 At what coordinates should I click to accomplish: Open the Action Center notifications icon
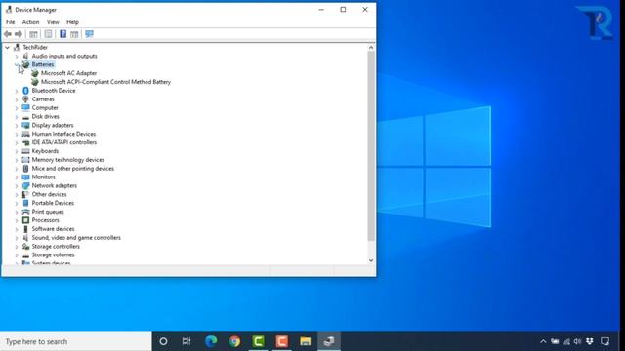[x=605, y=342]
